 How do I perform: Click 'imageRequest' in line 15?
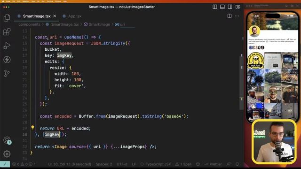click(69, 44)
